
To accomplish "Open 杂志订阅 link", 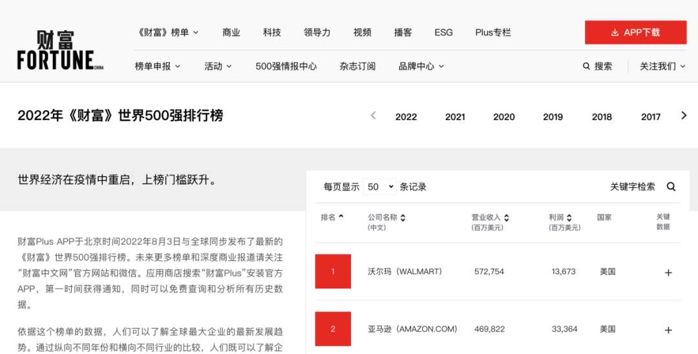I will coord(357,66).
